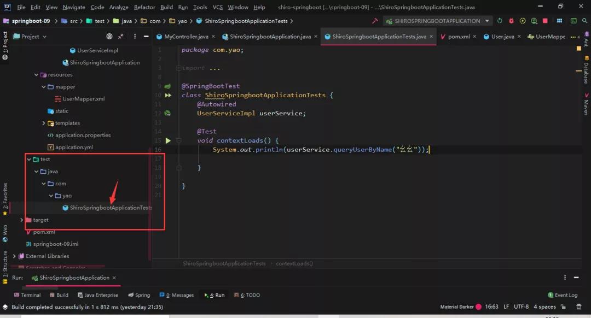Screen dimensions: 591x318
Task: Open the Build tool window
Action: point(59,295)
